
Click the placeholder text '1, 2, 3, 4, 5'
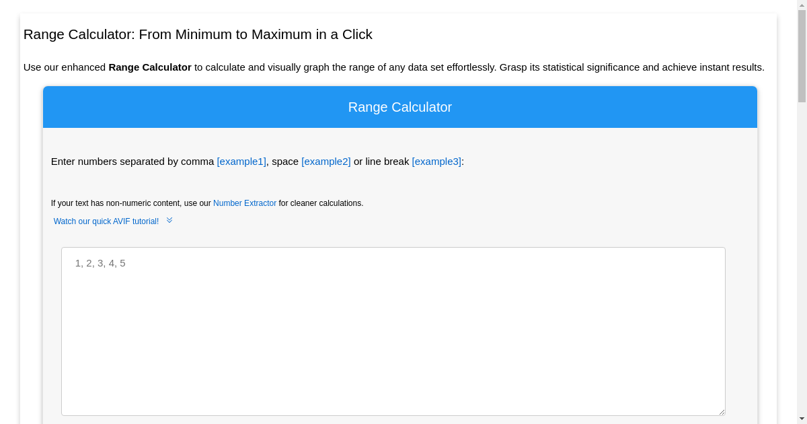click(100, 263)
